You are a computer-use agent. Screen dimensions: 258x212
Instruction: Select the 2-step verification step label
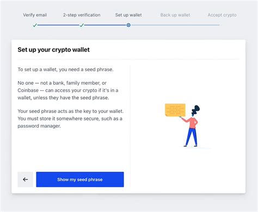pyautogui.click(x=82, y=15)
